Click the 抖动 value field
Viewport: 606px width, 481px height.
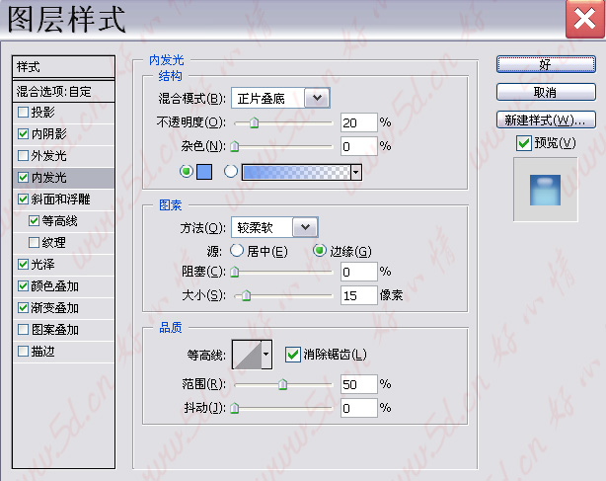click(x=358, y=408)
